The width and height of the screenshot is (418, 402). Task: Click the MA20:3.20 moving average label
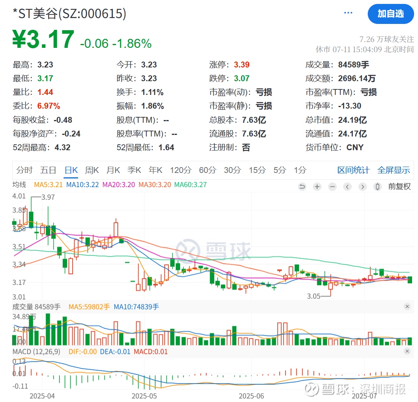pyautogui.click(x=119, y=185)
